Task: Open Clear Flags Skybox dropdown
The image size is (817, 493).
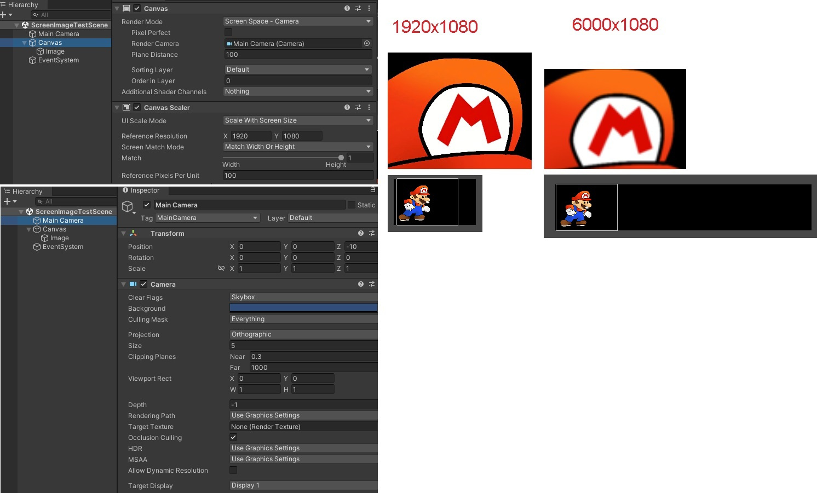Action: click(303, 297)
